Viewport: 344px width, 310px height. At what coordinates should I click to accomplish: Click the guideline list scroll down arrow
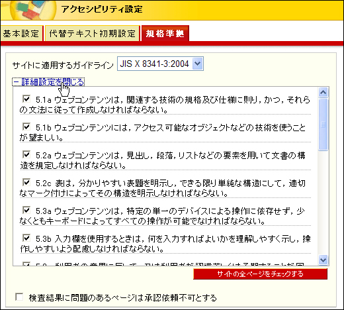click(323, 260)
